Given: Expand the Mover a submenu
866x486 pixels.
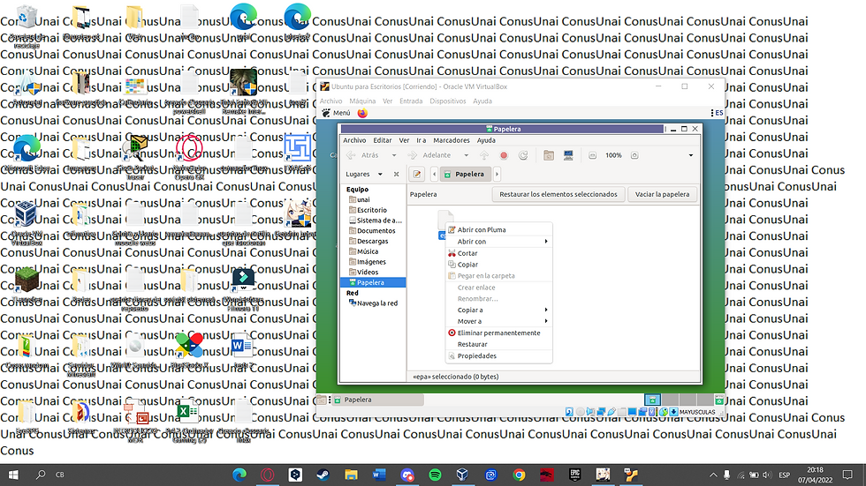Looking at the screenshot, I should point(498,321).
